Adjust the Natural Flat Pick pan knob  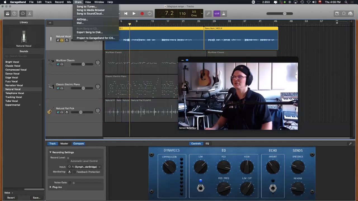click(x=98, y=111)
